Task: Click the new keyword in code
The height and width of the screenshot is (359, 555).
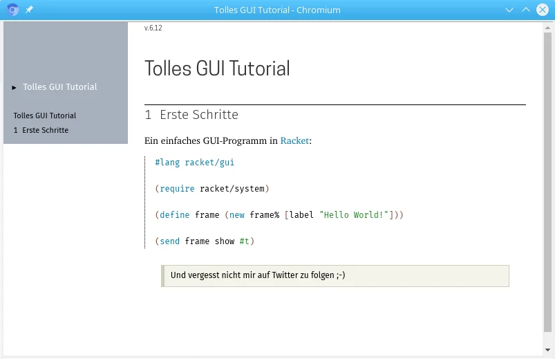Action: (x=237, y=214)
